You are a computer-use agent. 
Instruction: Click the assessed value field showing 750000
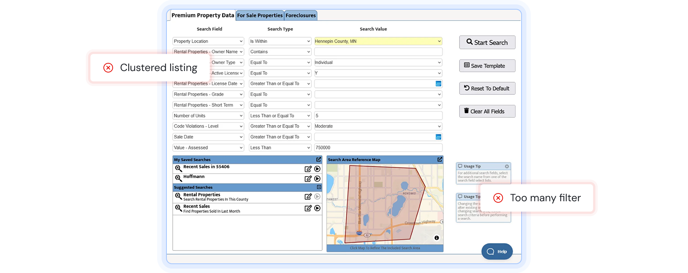tap(378, 148)
